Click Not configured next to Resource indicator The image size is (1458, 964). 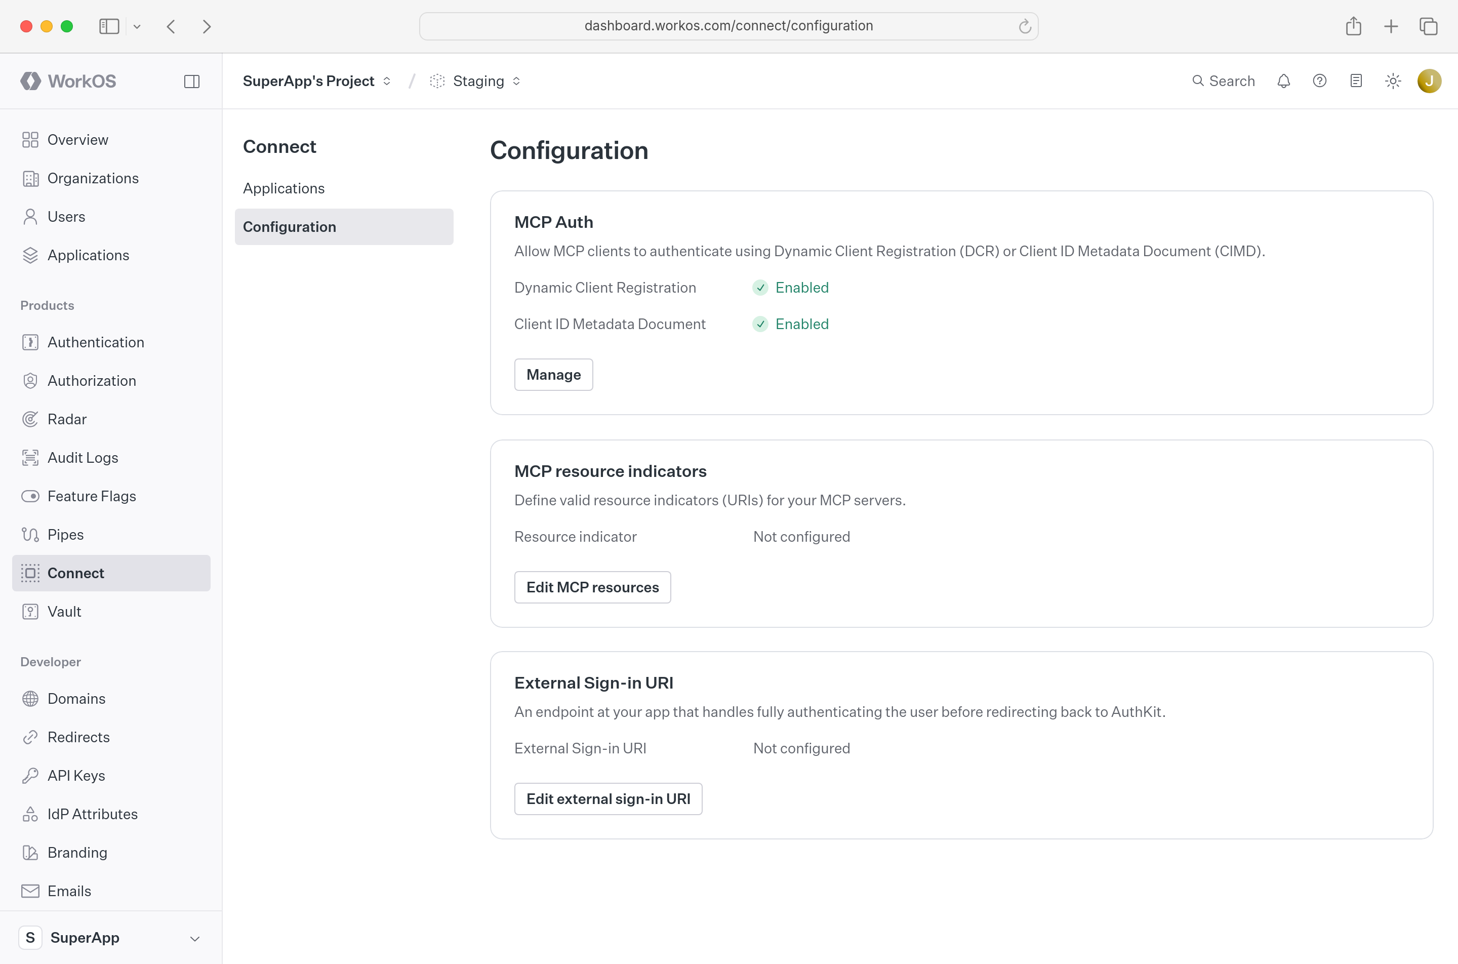click(801, 537)
